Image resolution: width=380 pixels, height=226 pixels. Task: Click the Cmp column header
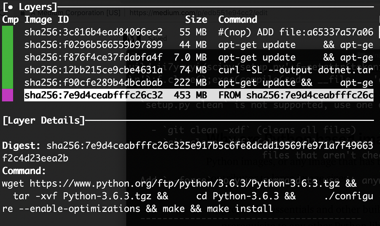11,20
